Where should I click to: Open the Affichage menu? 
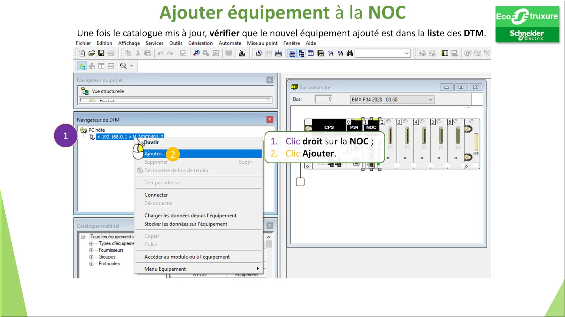click(x=129, y=43)
